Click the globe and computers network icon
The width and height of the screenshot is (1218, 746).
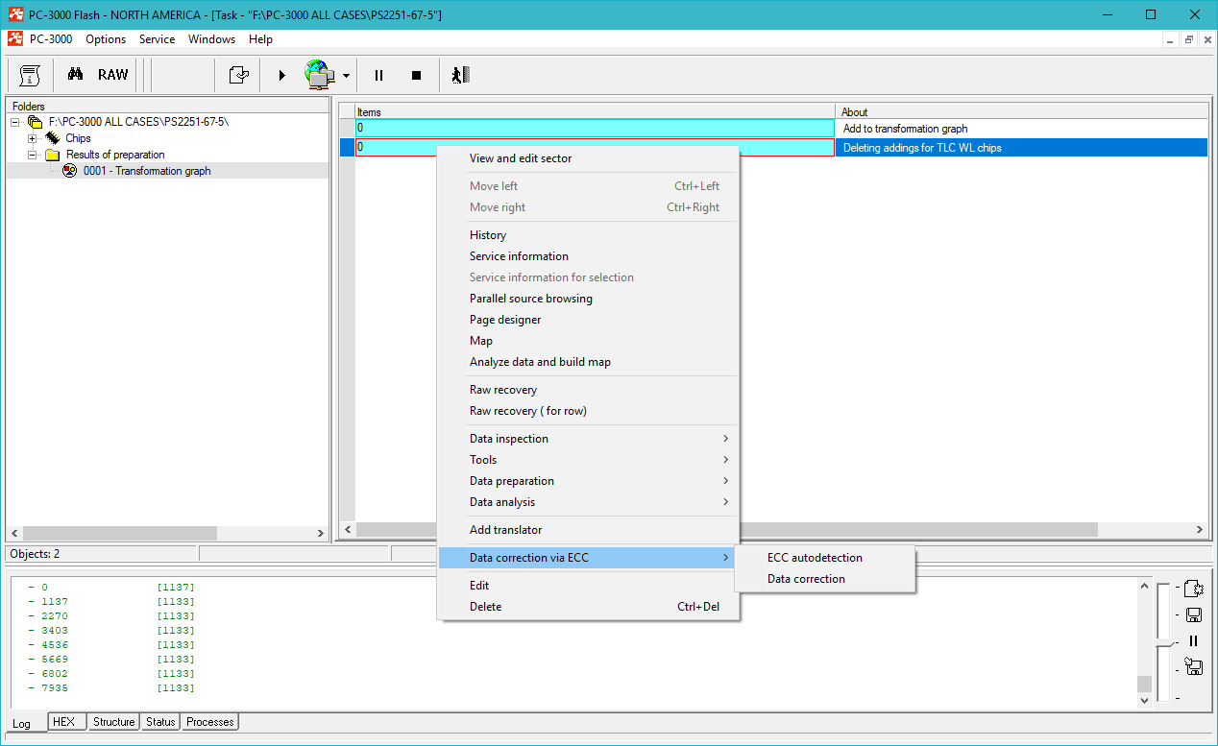[x=320, y=75]
